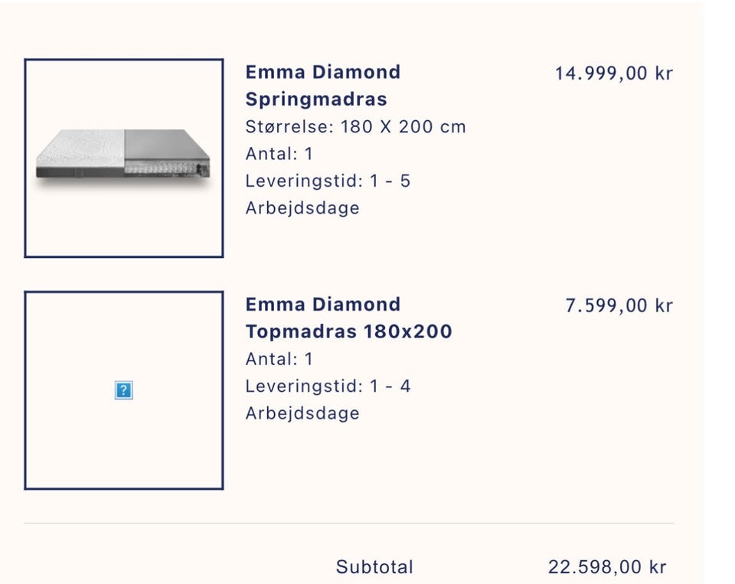The width and height of the screenshot is (735, 584).
Task: Click the broken image question-mark icon
Action: click(x=123, y=391)
